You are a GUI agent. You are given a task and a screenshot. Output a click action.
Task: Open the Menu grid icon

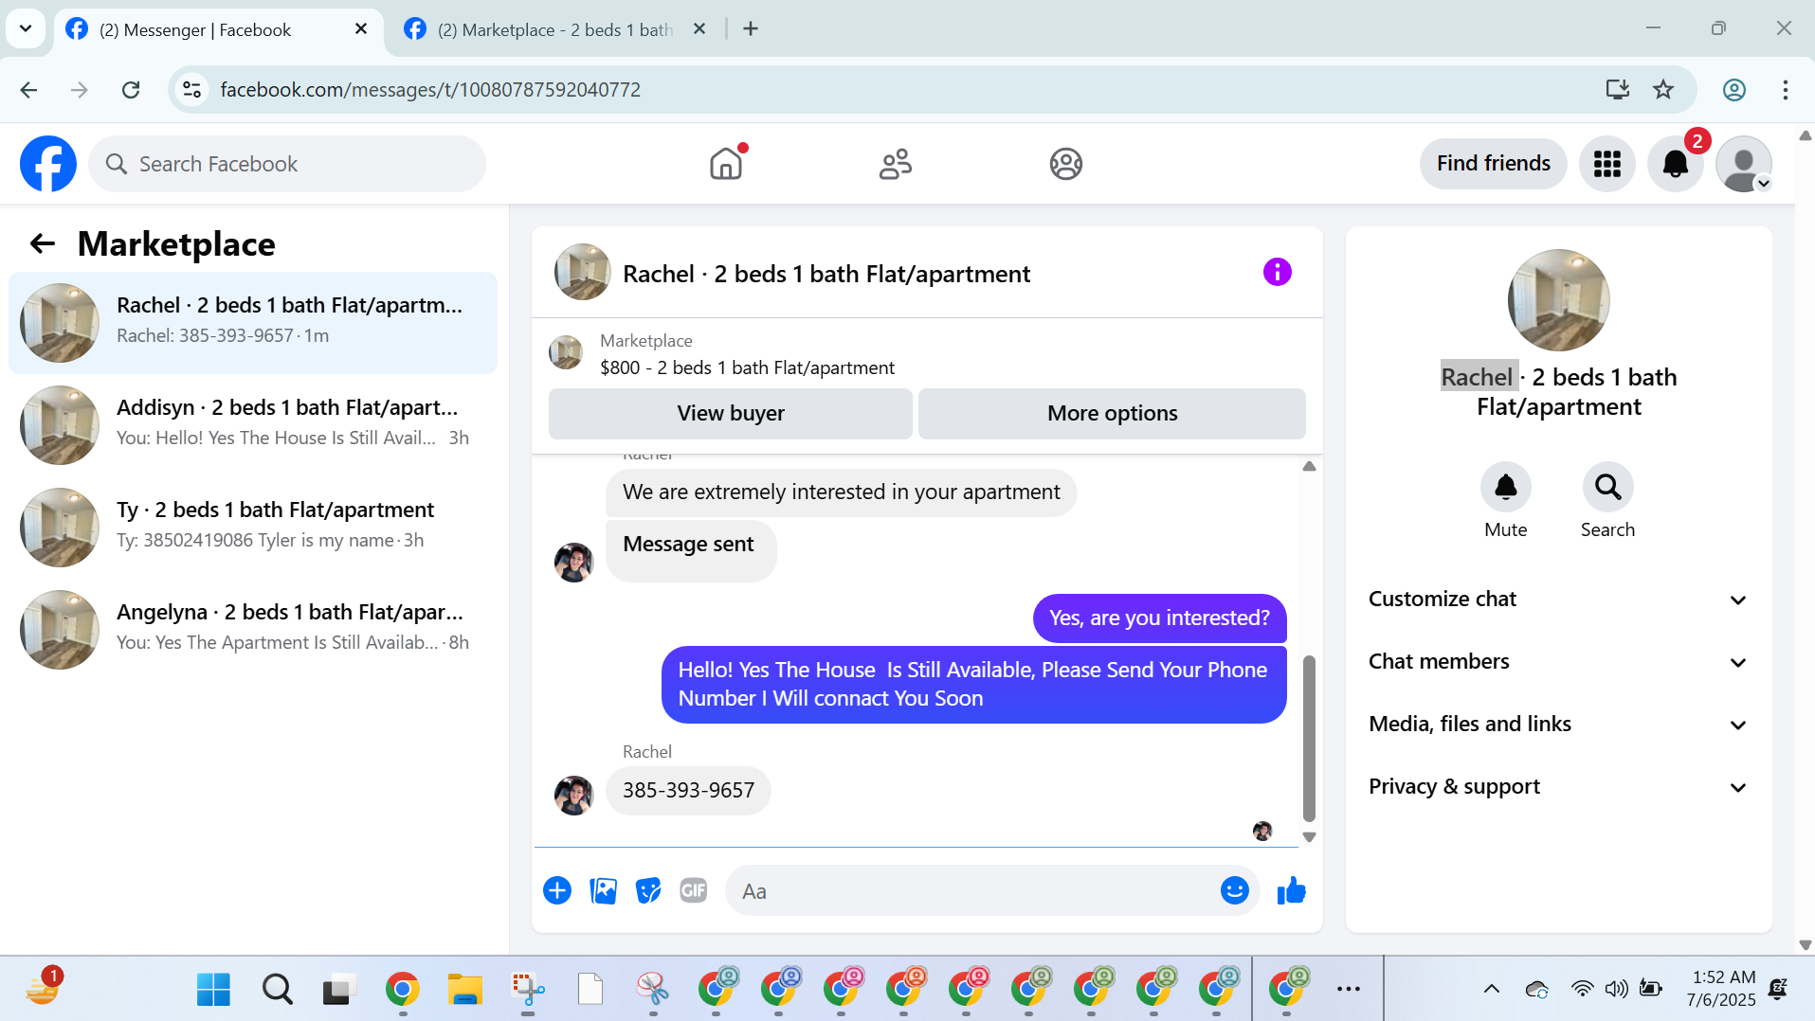point(1607,164)
